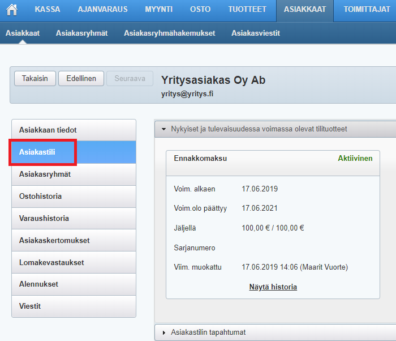Click the Näytä historia link
The image size is (396, 341).
(x=273, y=287)
